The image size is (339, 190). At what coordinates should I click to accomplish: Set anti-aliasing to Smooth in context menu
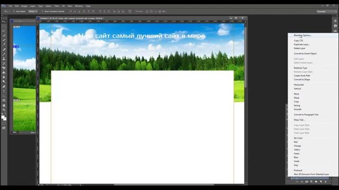298,109
